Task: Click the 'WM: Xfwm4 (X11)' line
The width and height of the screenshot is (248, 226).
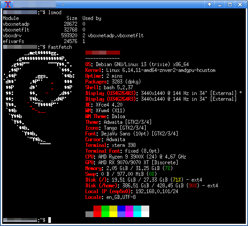Action: [x=105, y=111]
